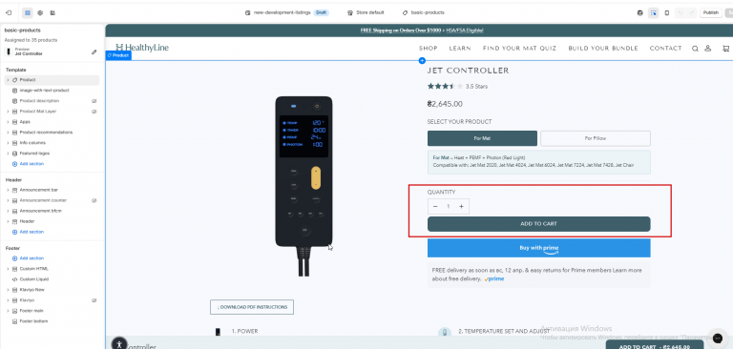Switch to the mobile preview icon
733x349 pixels.
pyautogui.click(x=667, y=12)
